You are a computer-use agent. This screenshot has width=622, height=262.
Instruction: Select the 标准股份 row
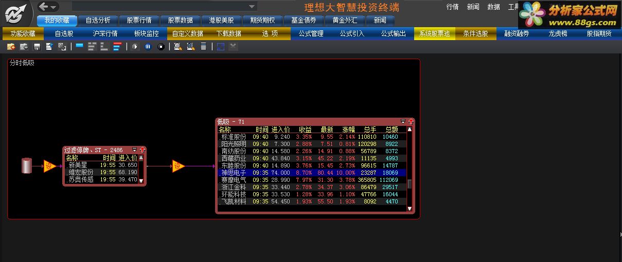tap(312, 137)
